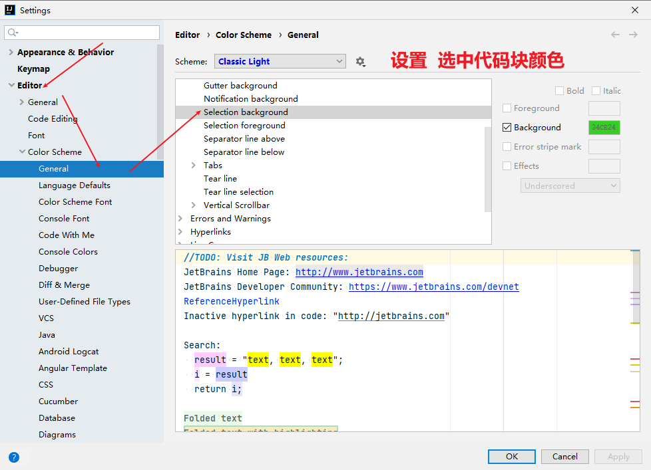
Task: Open Diff & Merge colors
Action: [x=64, y=285]
